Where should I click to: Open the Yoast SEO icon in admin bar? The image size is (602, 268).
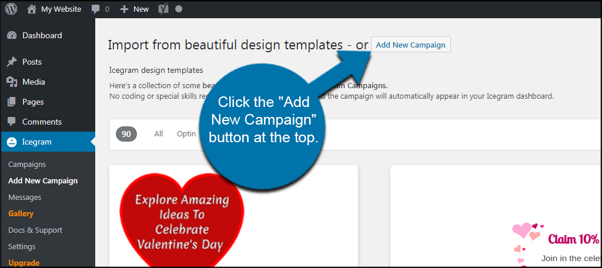tap(164, 9)
